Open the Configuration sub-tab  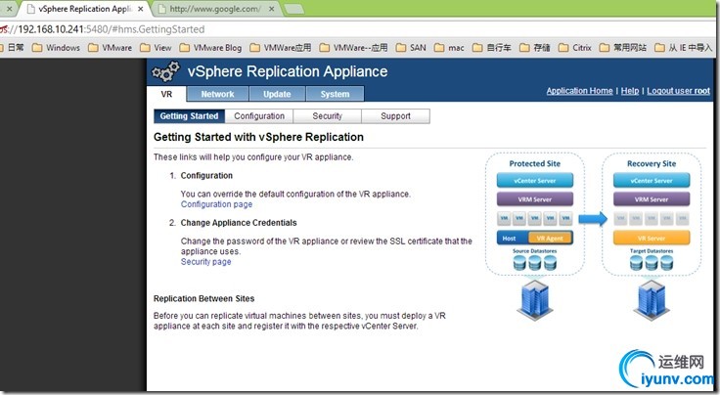click(259, 116)
